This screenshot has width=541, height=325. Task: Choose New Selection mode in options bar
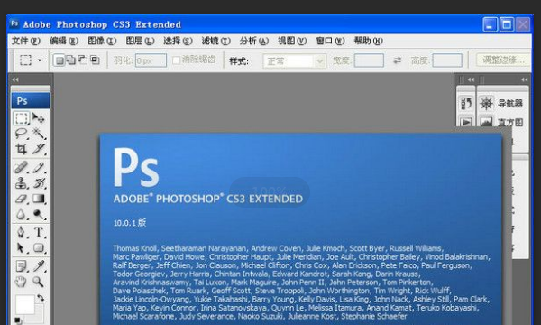60,60
